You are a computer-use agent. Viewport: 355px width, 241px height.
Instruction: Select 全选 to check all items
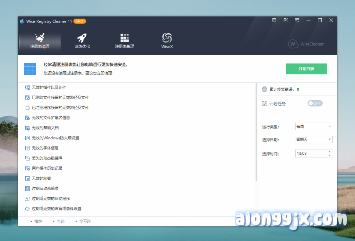point(60,221)
